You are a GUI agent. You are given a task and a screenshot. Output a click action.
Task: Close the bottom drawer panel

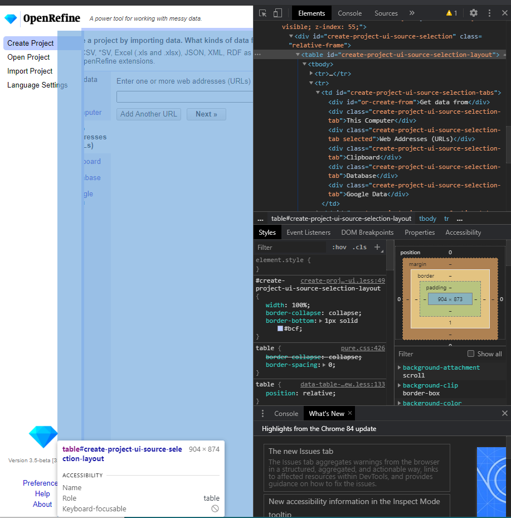[x=504, y=413]
